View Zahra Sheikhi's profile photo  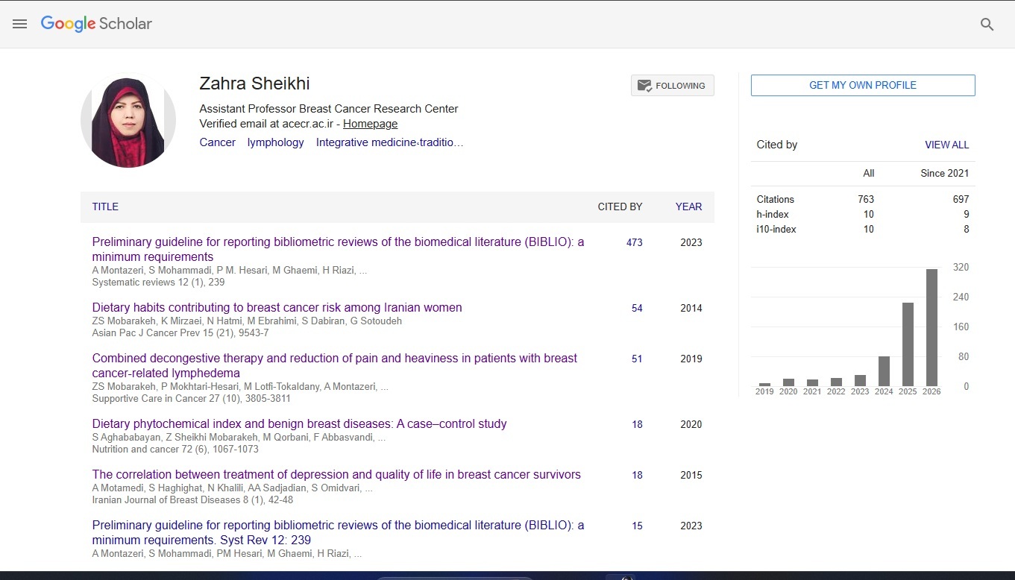[x=128, y=120]
